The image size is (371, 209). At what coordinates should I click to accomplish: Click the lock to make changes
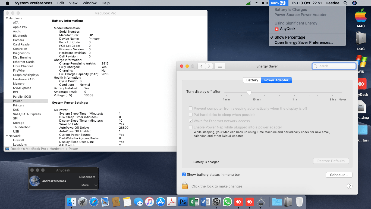tap(185, 186)
